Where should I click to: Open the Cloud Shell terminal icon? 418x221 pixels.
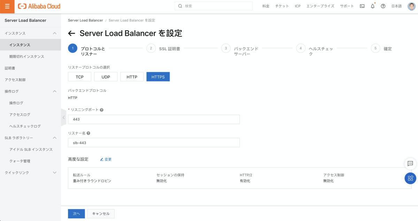[x=362, y=6]
